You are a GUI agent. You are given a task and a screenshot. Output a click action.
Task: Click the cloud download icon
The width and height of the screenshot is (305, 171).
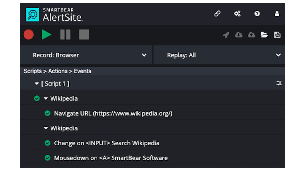coord(239,35)
